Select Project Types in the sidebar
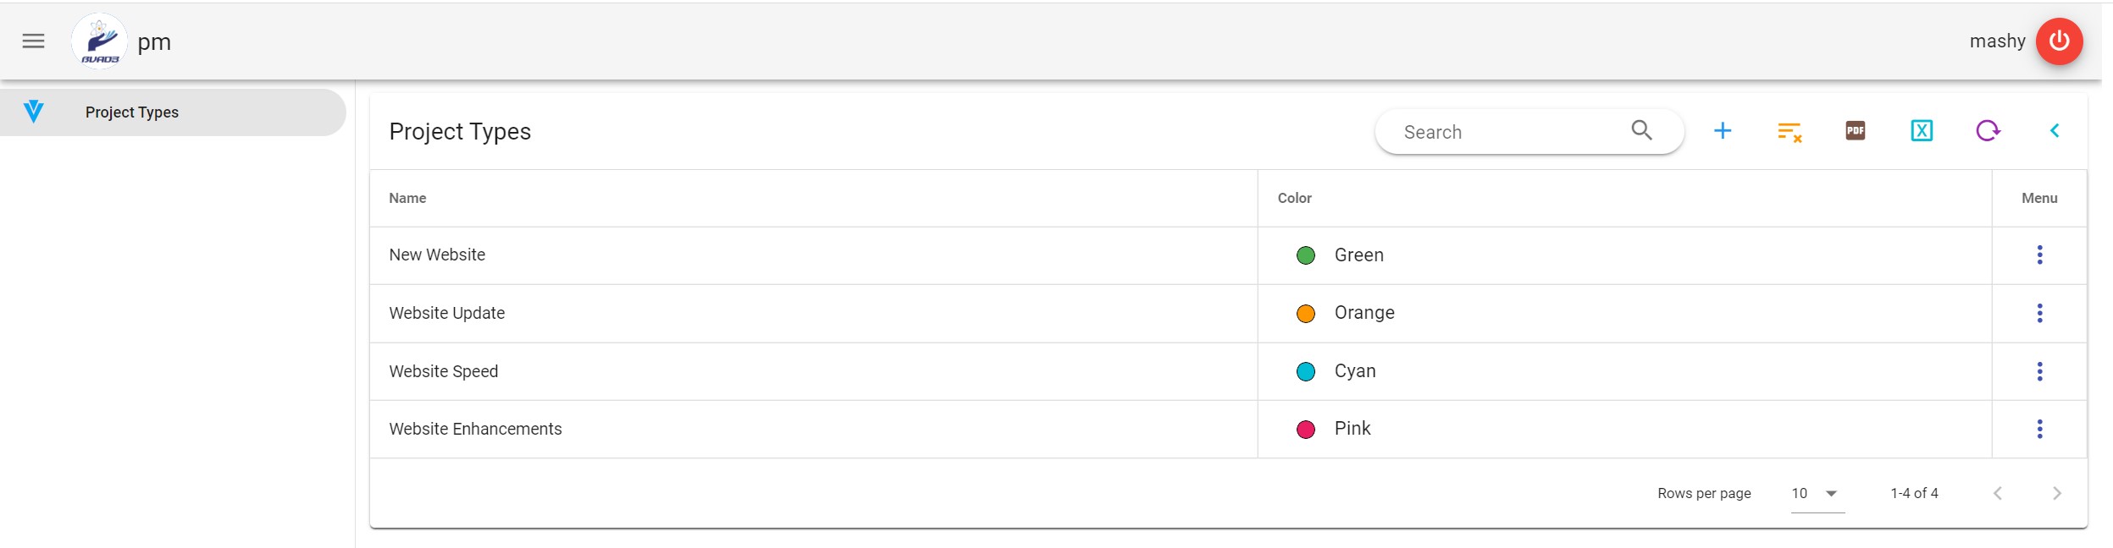The width and height of the screenshot is (2113, 548). click(x=132, y=112)
